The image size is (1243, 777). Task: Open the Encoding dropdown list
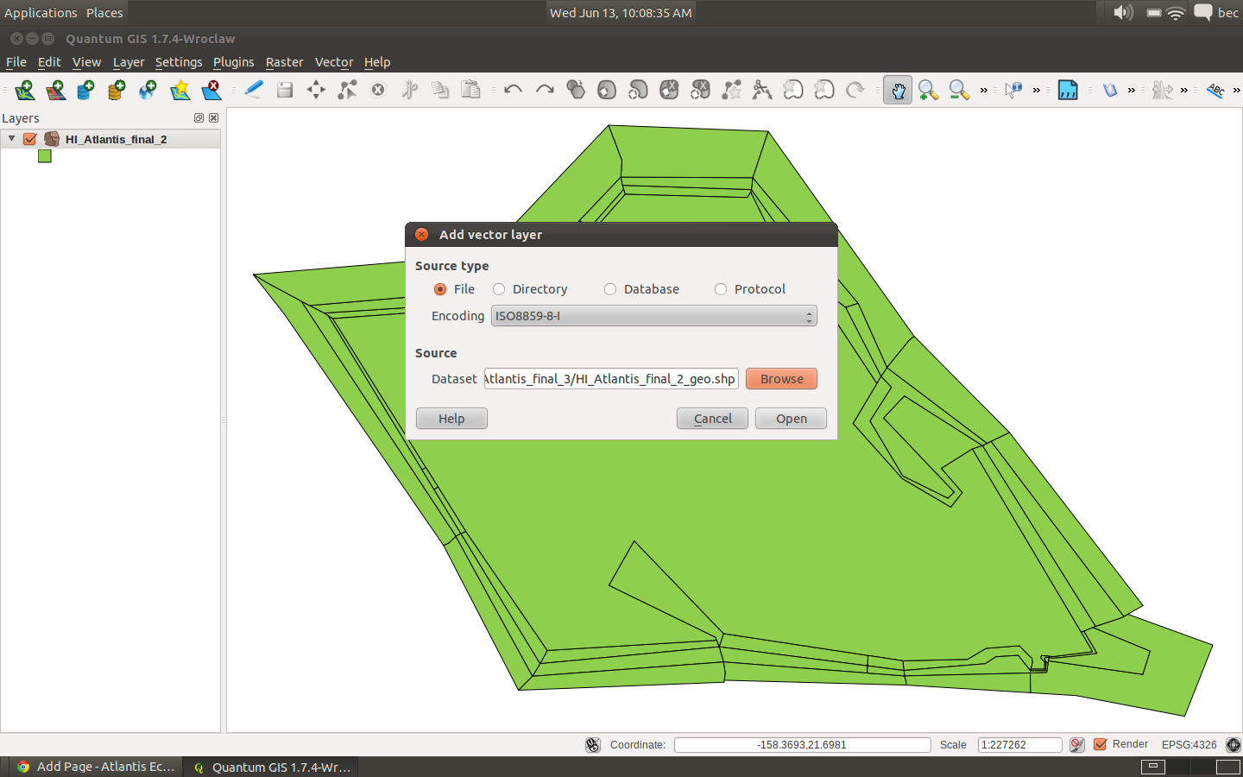653,316
